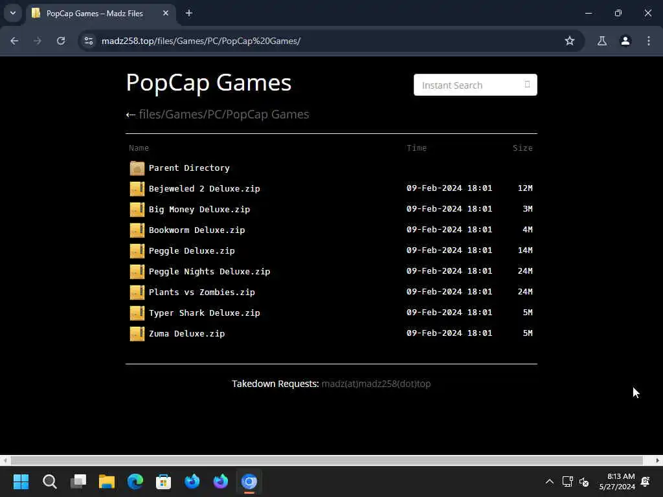
Task: Click the 12M size of Bejeweled 2 Deluxe
Action: click(x=525, y=188)
